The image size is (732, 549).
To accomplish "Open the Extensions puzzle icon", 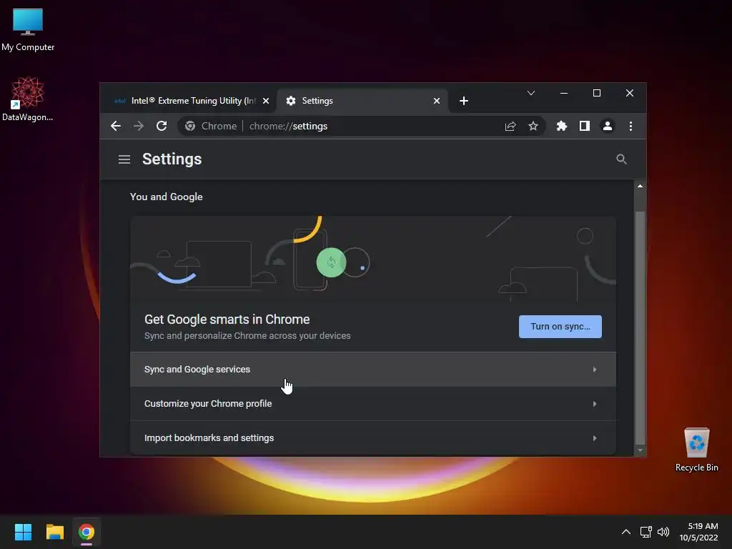I will coord(562,126).
